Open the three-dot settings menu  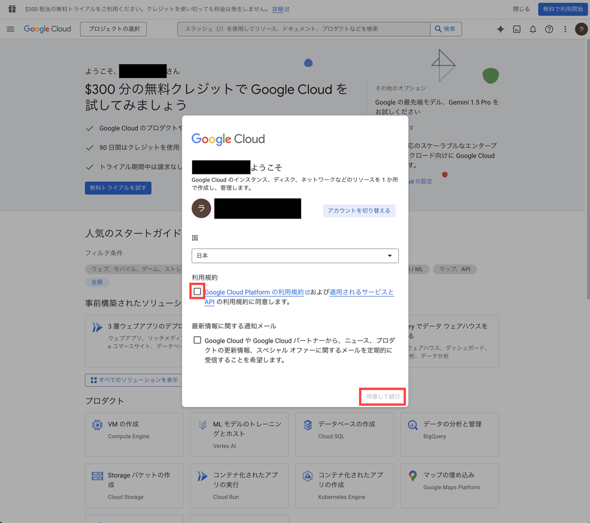(x=565, y=29)
